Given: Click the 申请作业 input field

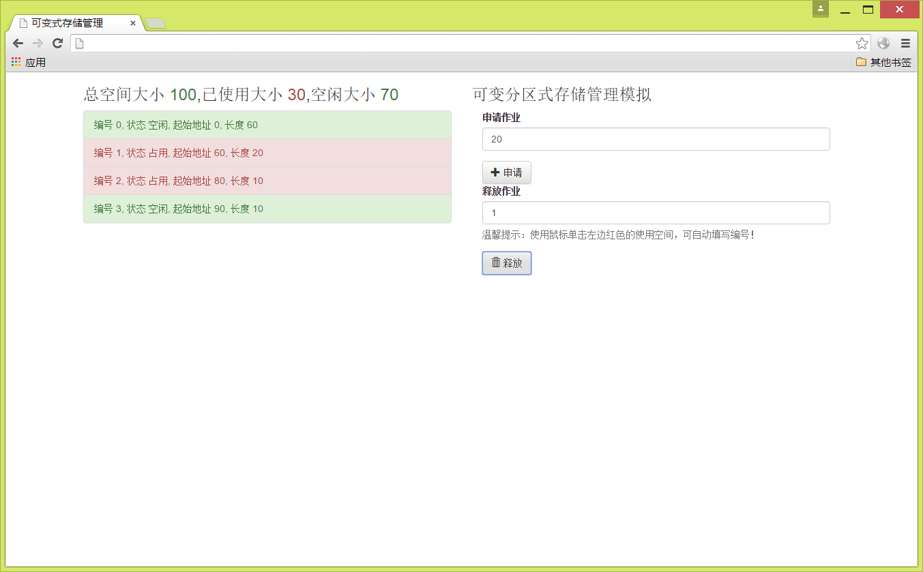Looking at the screenshot, I should [656, 139].
